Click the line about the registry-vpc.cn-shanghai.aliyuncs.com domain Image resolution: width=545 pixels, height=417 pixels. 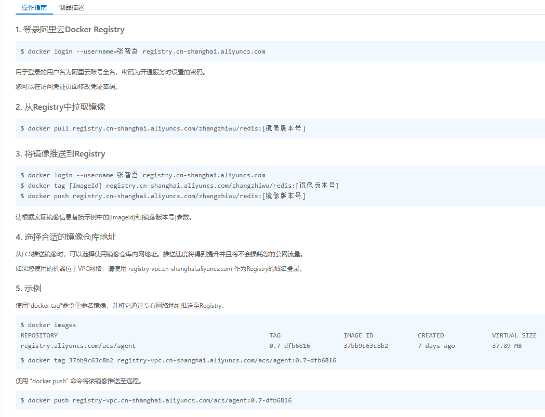coord(160,269)
